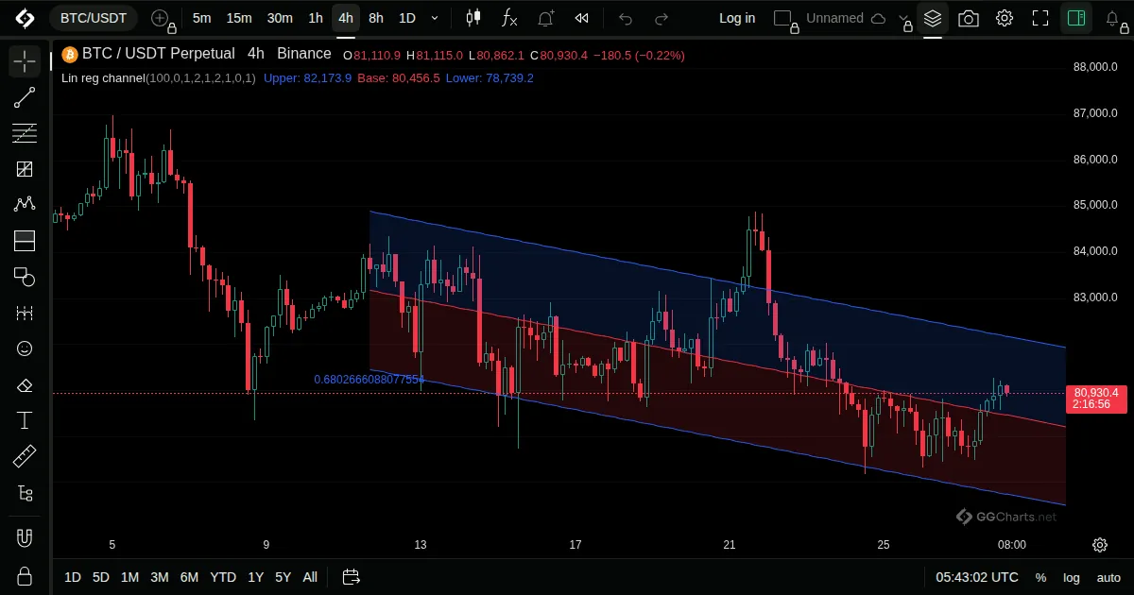Open chart settings gear in top toolbar
The width and height of the screenshot is (1134, 595).
[1005, 18]
